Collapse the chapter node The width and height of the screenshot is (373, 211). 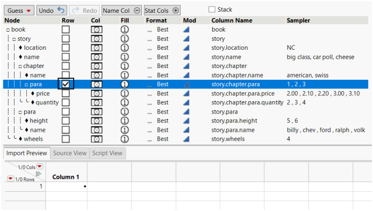pos(20,66)
